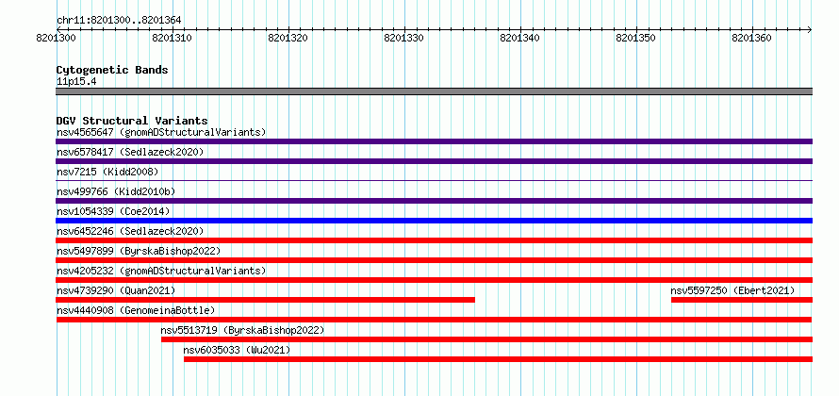Click ruler position 8201320
Image resolution: width=839 pixels, height=396 pixels.
click(288, 39)
